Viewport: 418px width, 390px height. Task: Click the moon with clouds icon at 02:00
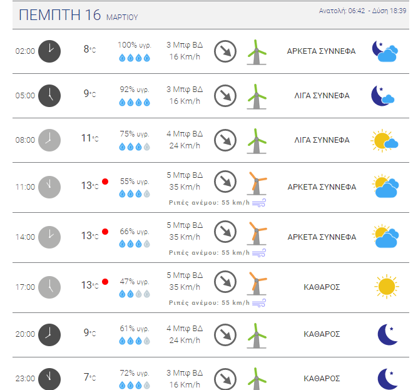pyautogui.click(x=385, y=51)
